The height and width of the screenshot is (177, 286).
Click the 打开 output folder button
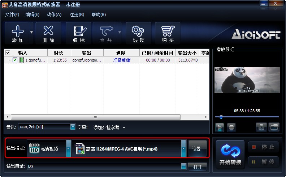[198, 167]
